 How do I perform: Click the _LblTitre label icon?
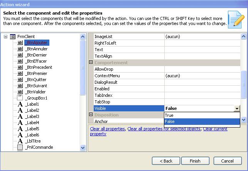point(20,141)
